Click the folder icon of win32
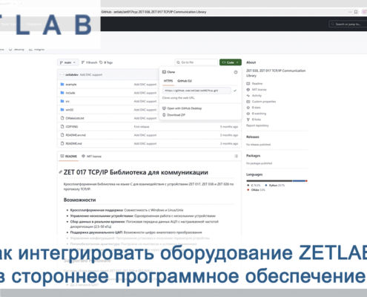Viewport: 367px width, 297px height. pyautogui.click(x=62, y=110)
